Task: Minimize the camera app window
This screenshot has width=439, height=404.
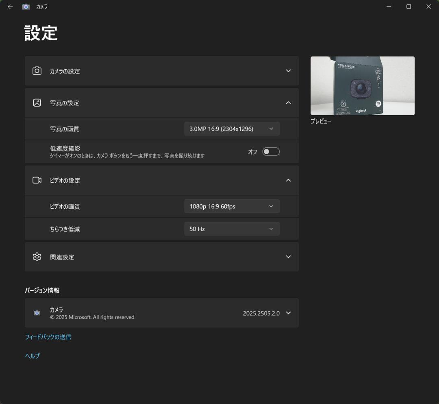Action: [389, 7]
